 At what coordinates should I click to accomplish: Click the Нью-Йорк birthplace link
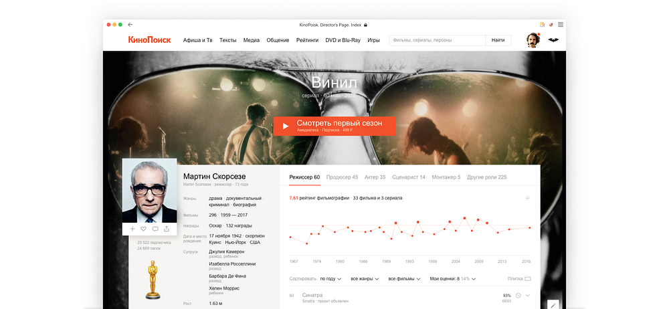coord(235,242)
